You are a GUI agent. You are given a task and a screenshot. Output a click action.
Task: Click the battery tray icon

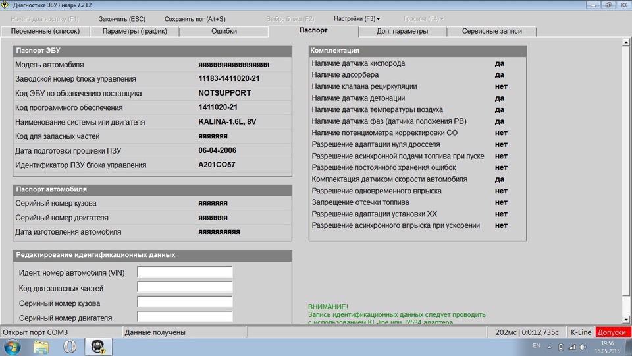coord(560,347)
